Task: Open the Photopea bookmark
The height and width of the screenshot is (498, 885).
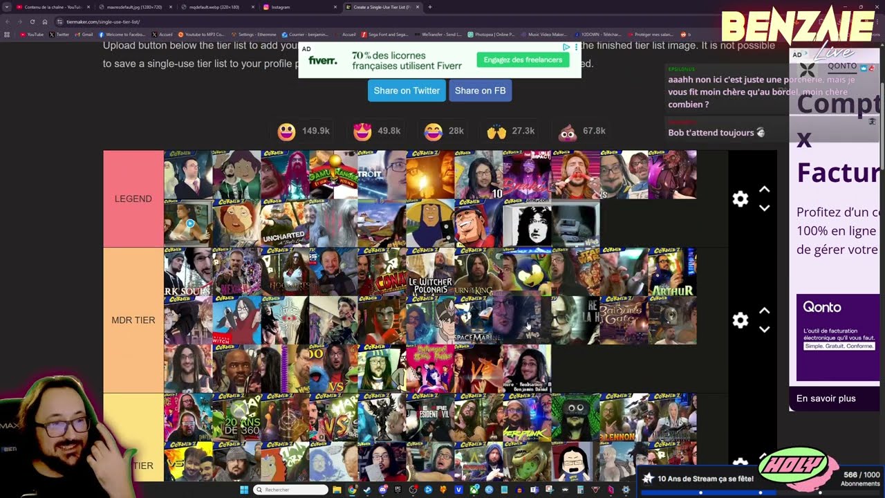Action: [491, 35]
